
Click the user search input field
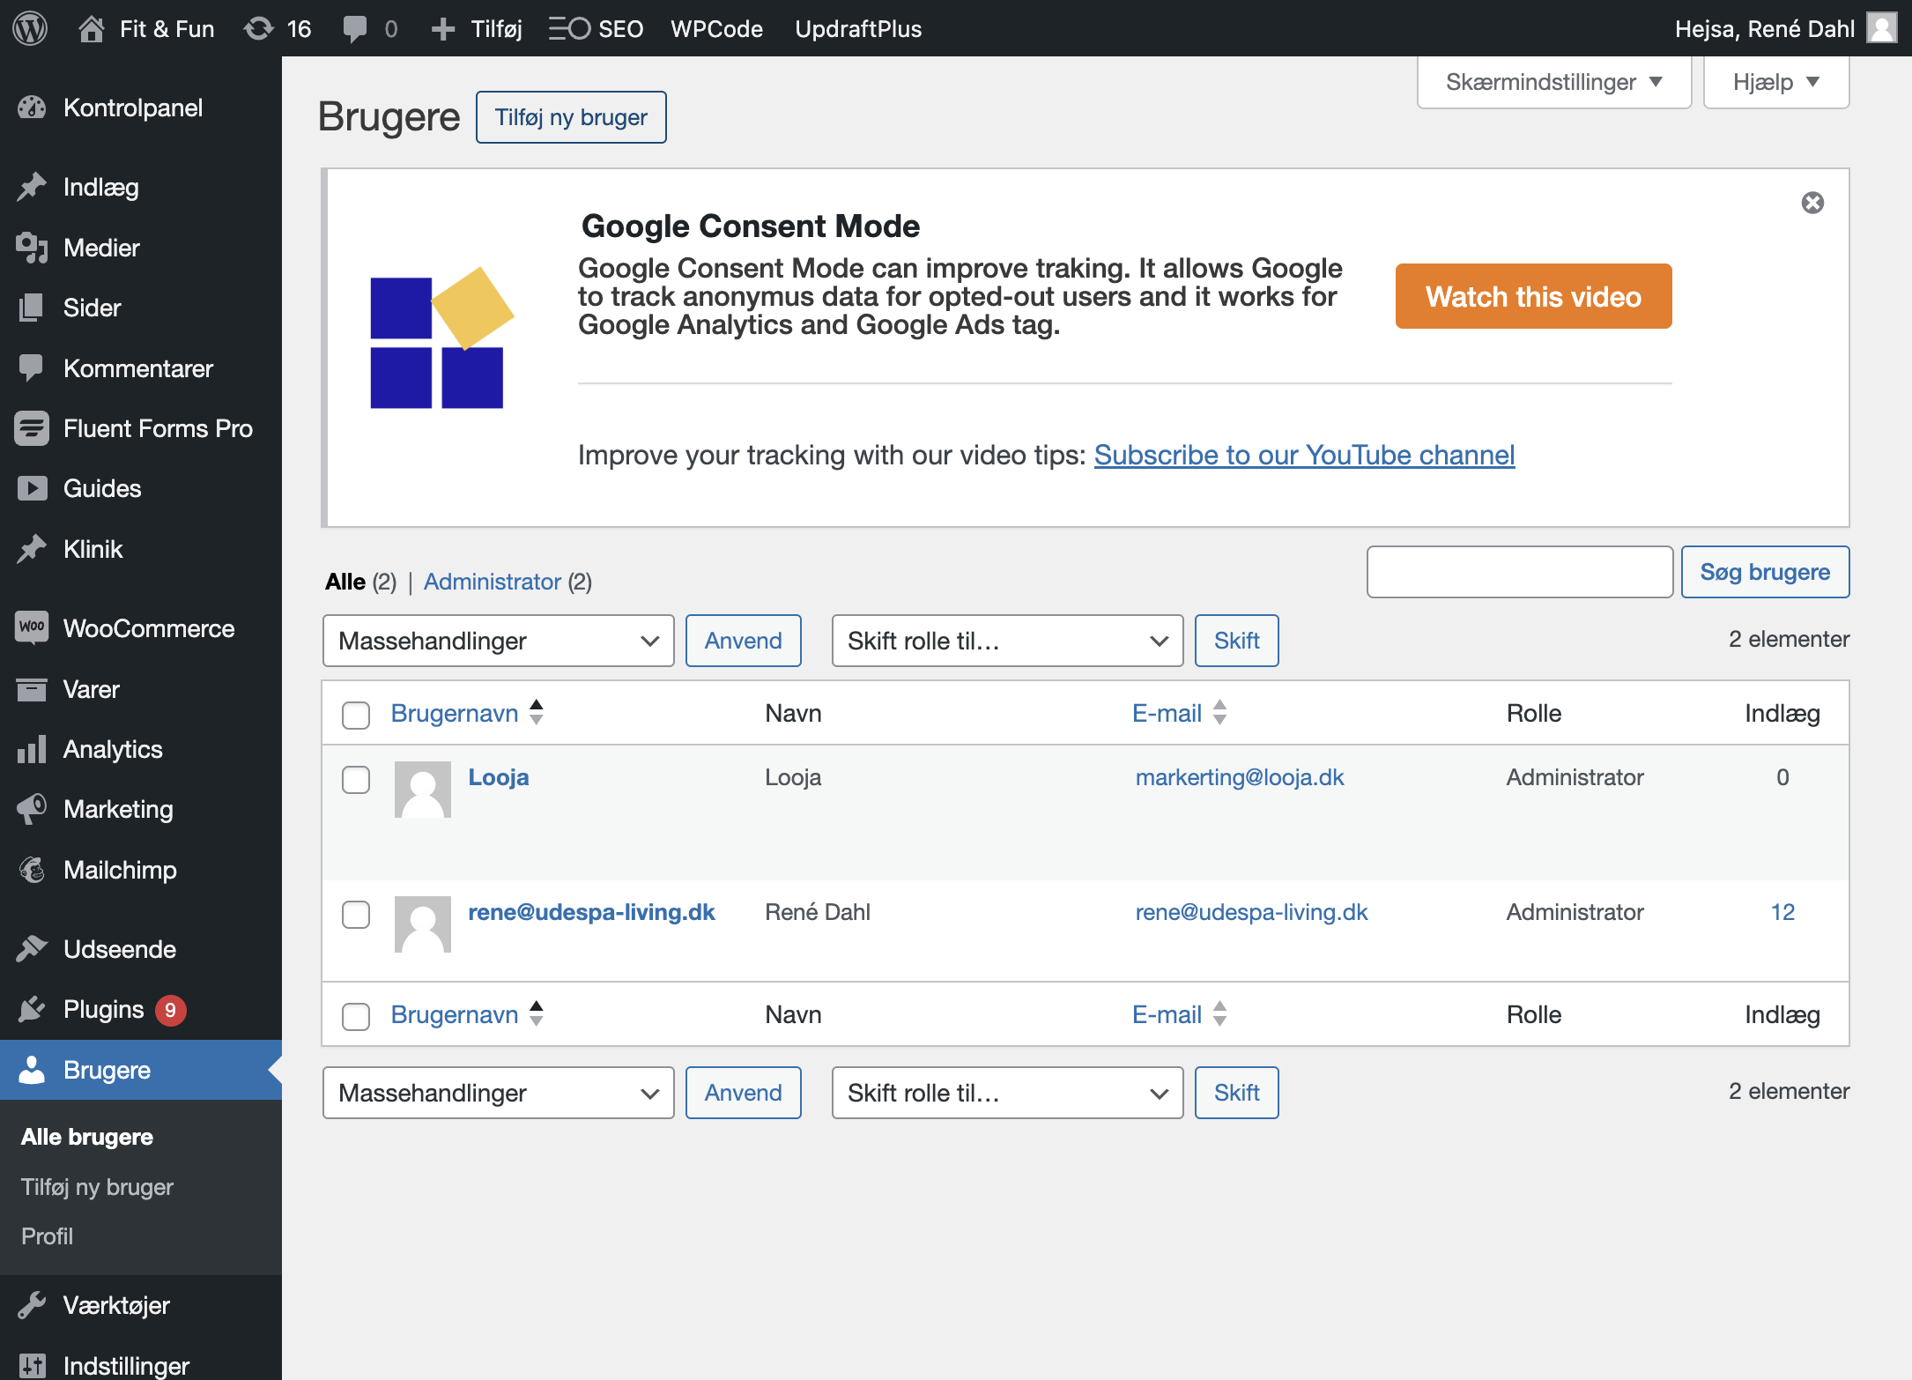coord(1520,572)
